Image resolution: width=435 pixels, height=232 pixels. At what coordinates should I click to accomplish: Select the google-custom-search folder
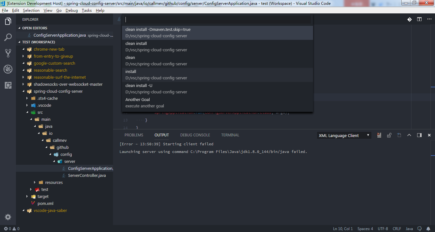(65, 63)
